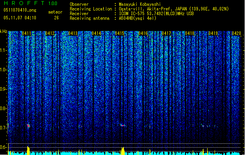Click the meteor count value 26

(x=56, y=18)
